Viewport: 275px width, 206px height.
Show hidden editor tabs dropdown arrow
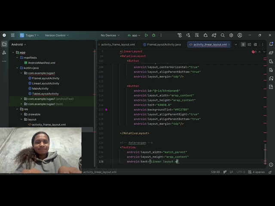[236, 45]
